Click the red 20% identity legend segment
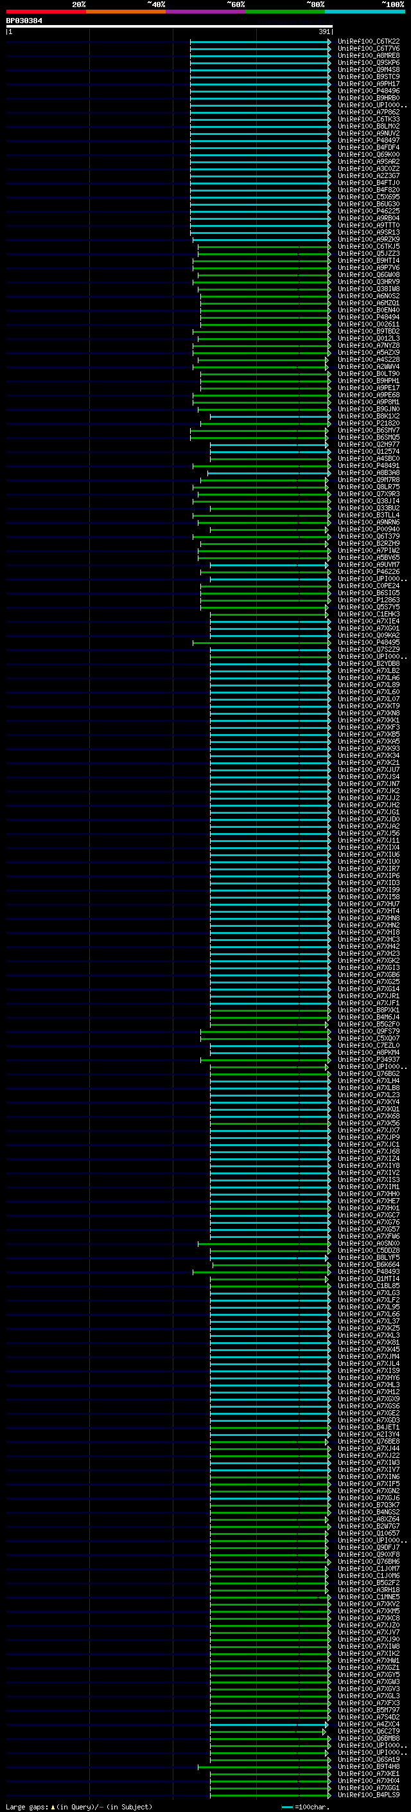 tap(46, 12)
